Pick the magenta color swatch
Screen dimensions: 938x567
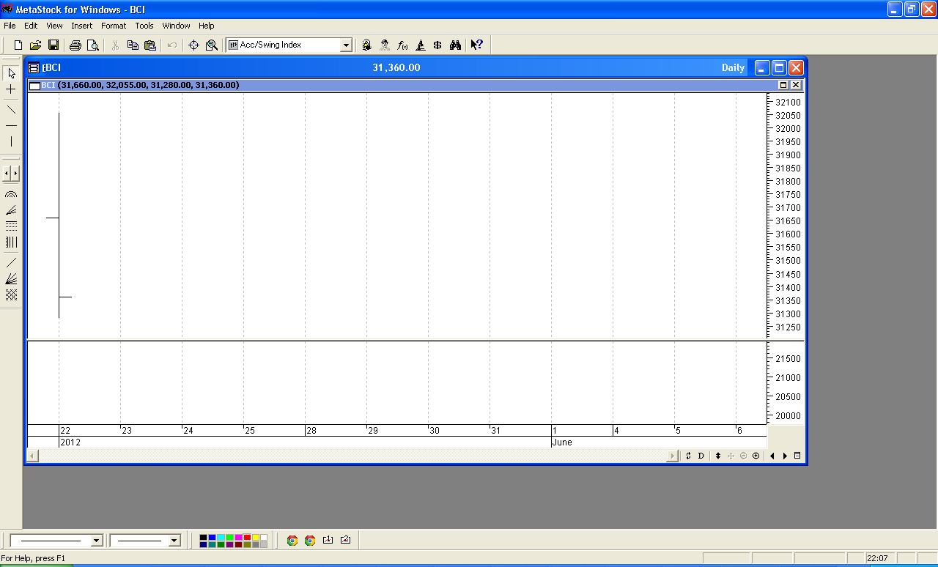[x=238, y=537]
